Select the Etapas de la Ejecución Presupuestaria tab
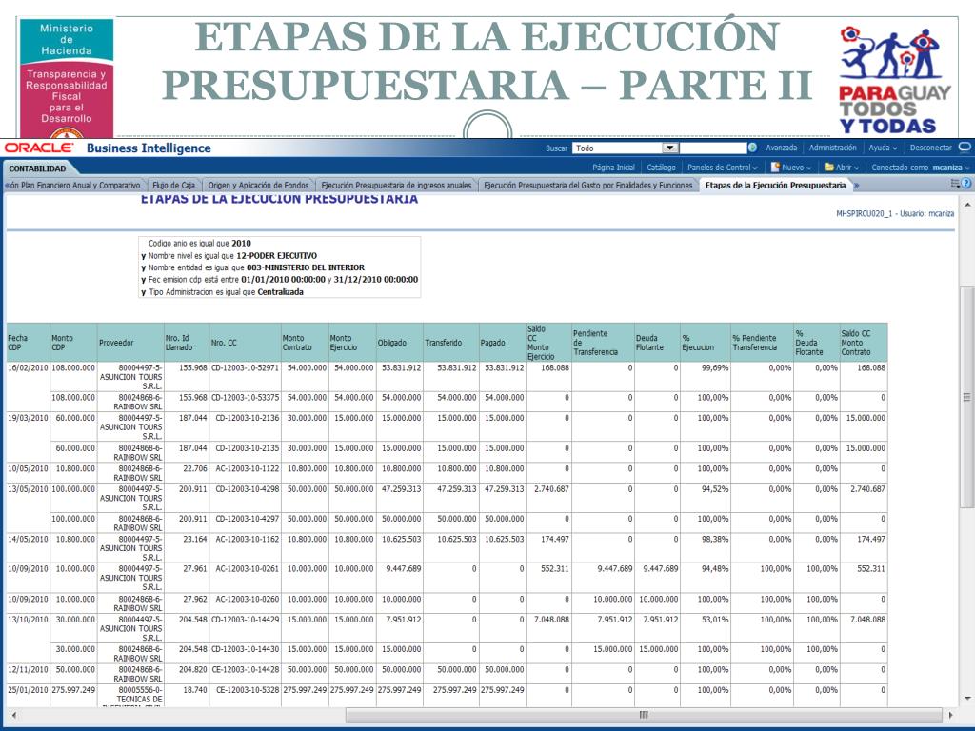 pyautogui.click(x=775, y=186)
